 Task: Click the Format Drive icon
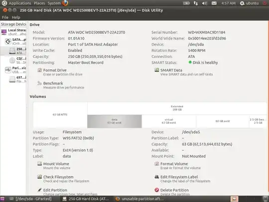point(40,70)
